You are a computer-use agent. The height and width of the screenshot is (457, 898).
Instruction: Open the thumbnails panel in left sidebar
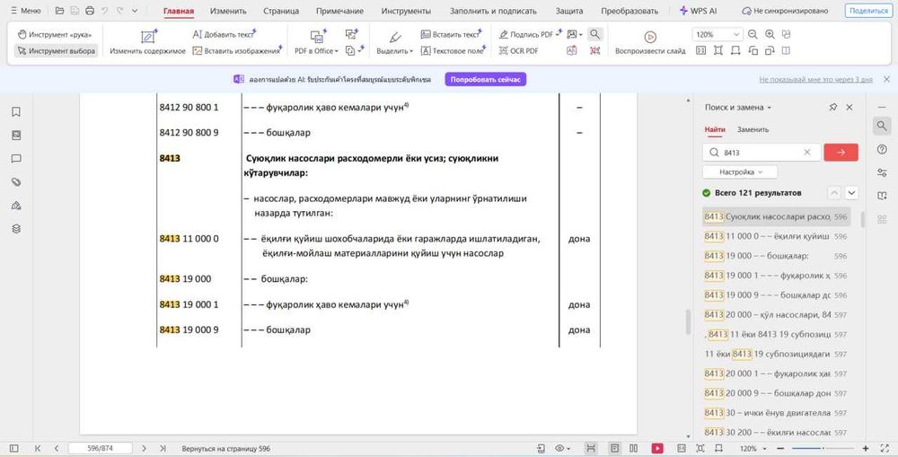[16, 136]
